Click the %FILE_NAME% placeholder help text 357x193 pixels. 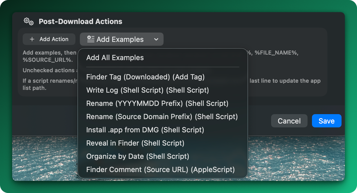pyautogui.click(x=277, y=53)
